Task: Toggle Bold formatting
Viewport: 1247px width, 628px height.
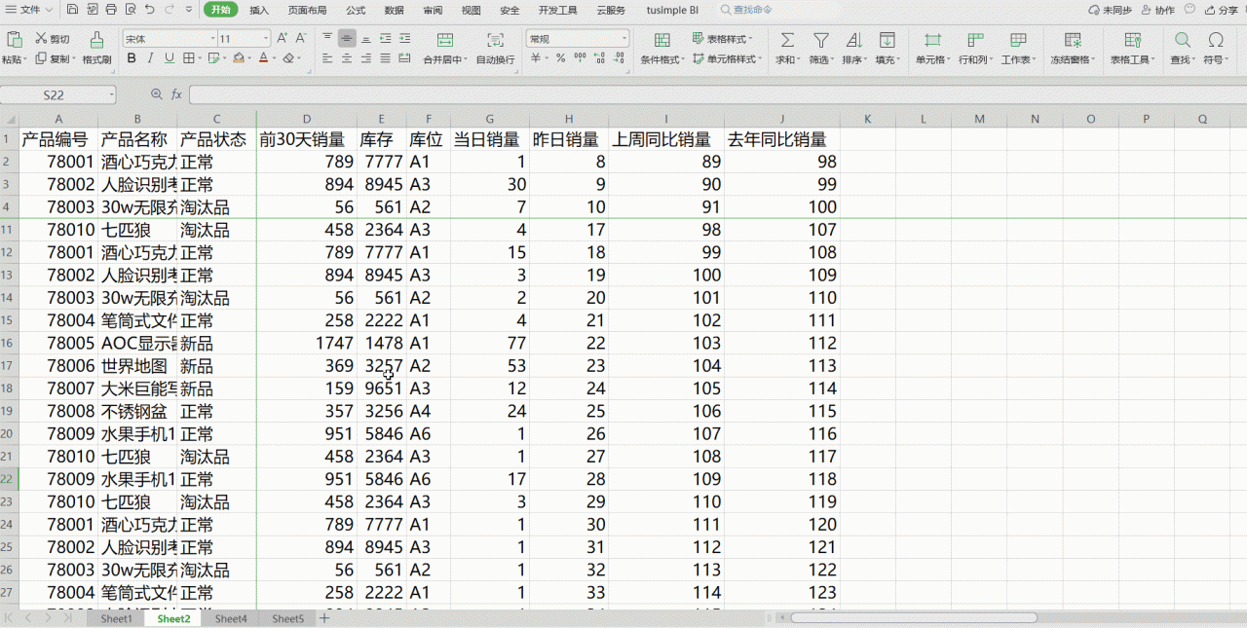Action: (x=132, y=58)
